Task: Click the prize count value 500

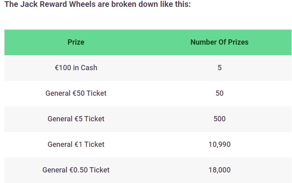Action: coord(220,119)
